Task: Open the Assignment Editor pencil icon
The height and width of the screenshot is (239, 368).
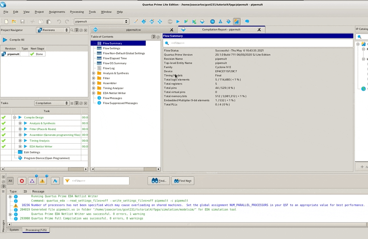Action: click(x=136, y=21)
